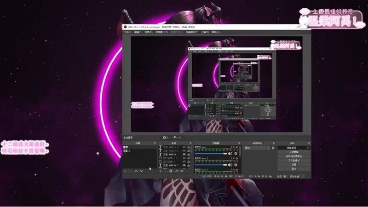Enable 工作室模式 studio mode
The width and height of the screenshot is (368, 207).
[x=294, y=161]
